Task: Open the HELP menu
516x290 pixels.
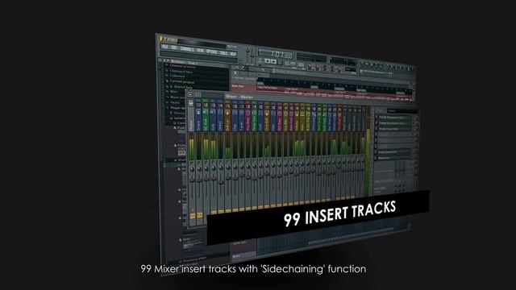Action: click(x=233, y=54)
